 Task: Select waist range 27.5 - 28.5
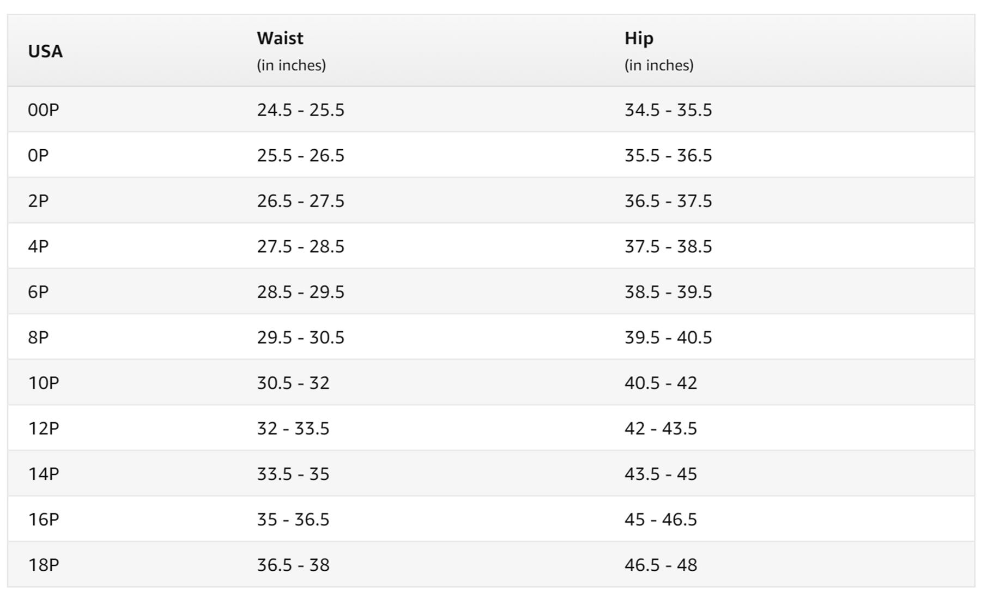pos(300,247)
